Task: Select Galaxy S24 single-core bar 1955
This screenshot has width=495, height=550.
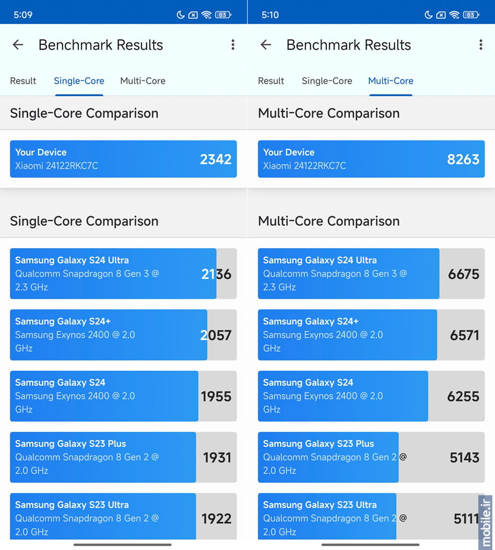Action: coord(123,396)
